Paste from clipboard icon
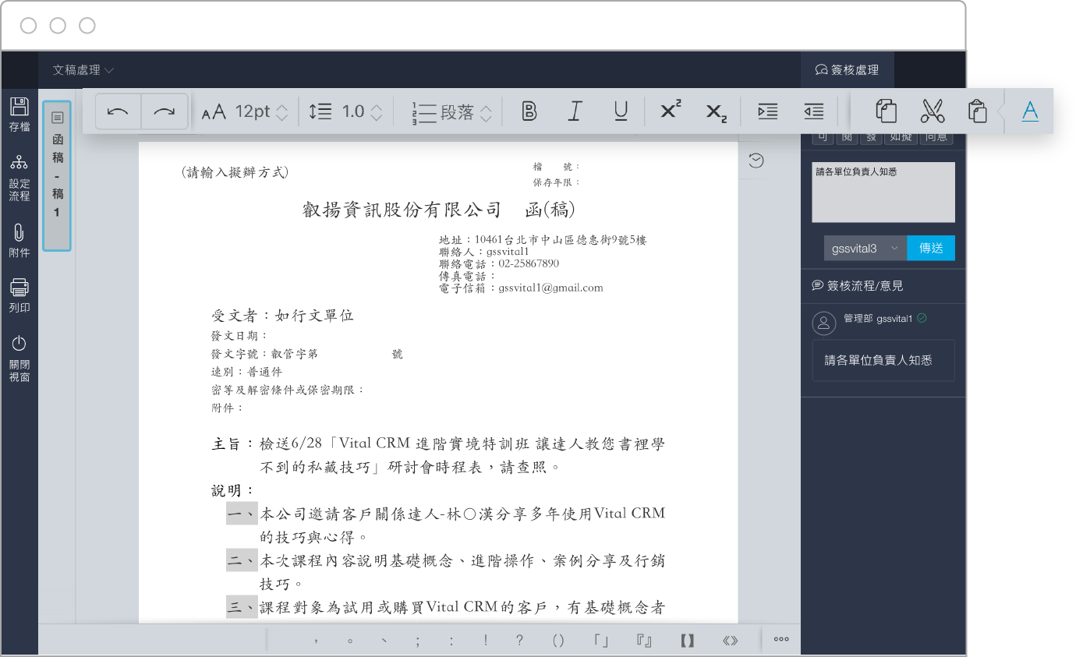 (978, 111)
